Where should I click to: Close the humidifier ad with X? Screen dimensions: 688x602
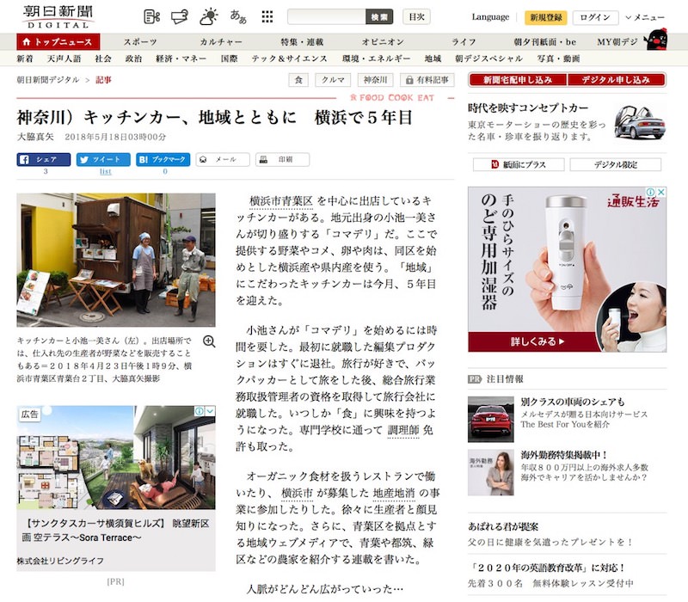(660, 193)
